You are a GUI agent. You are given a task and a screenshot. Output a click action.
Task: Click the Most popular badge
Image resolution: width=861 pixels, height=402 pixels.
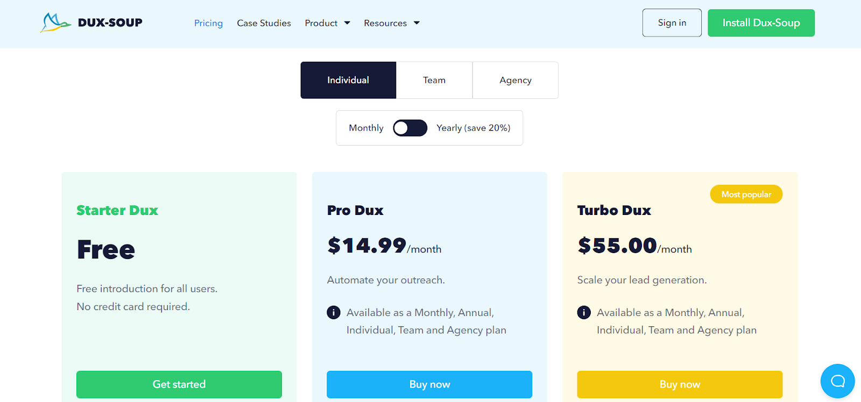[746, 194]
